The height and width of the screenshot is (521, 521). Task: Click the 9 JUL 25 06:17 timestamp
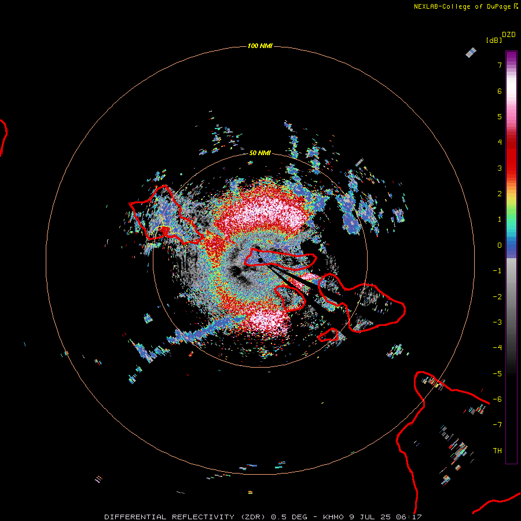pos(386,517)
